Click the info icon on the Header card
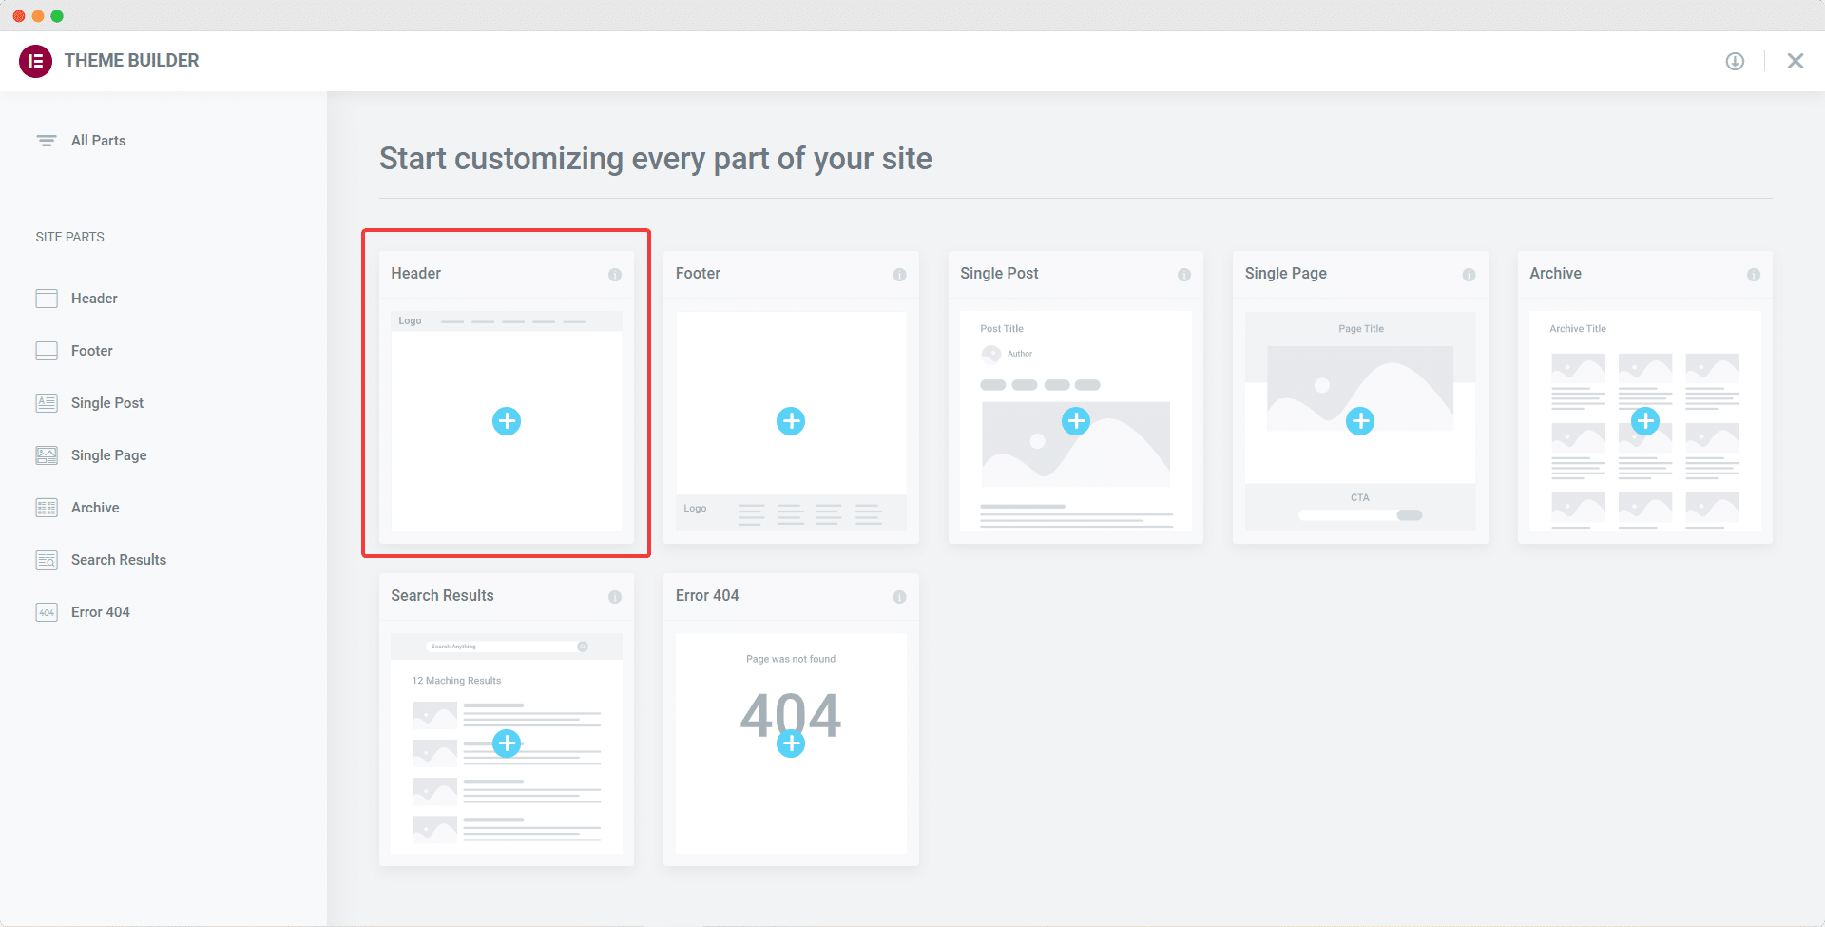1825x927 pixels. click(615, 274)
